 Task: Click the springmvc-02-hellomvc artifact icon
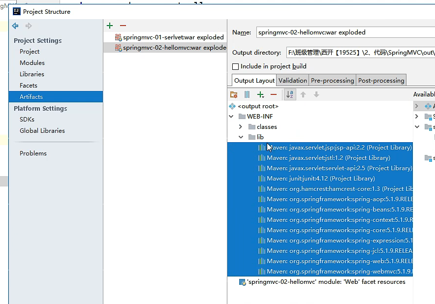pos(119,48)
